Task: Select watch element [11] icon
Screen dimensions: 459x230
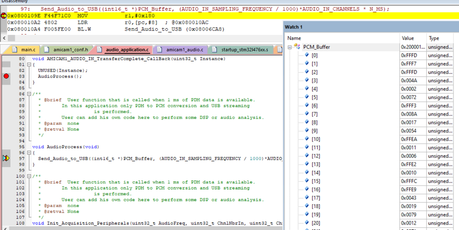Action: pyautogui.click(x=307, y=147)
